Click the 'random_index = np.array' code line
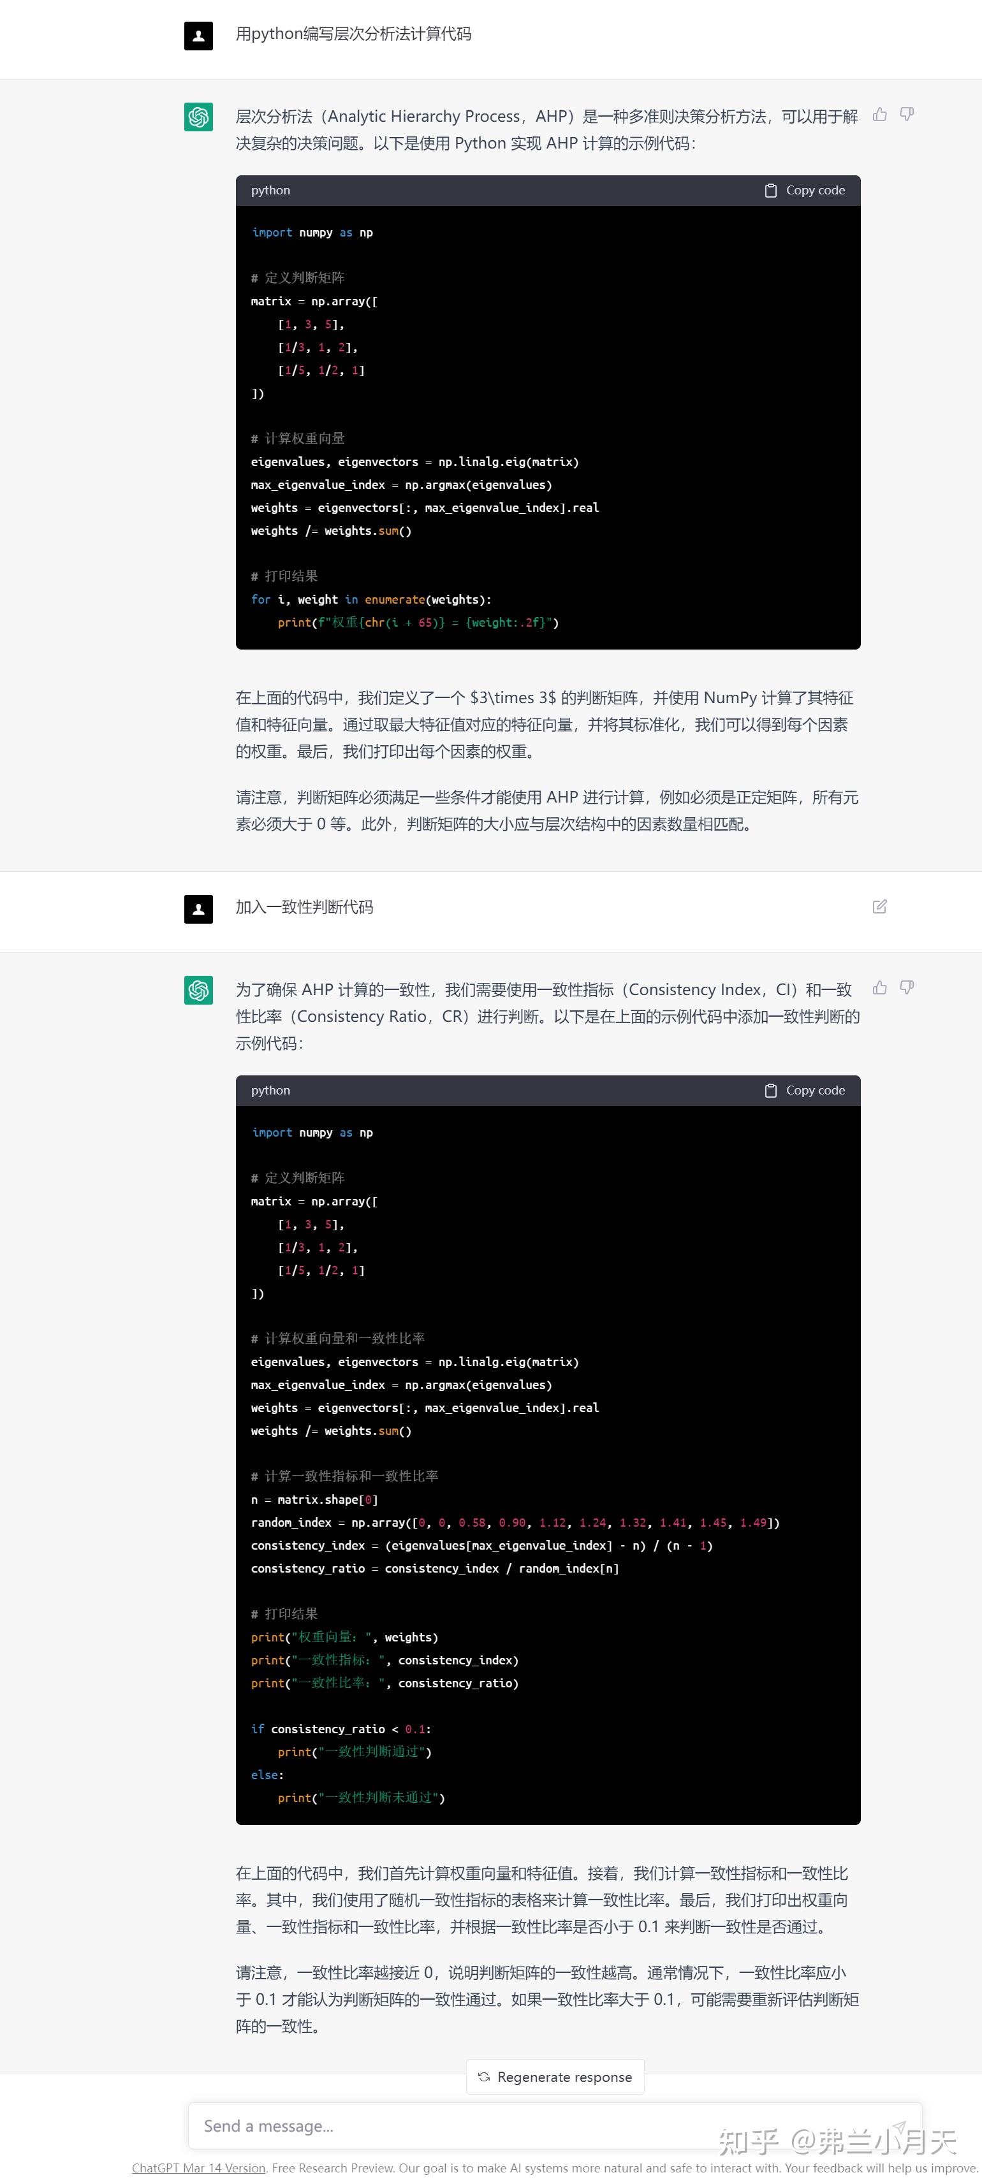Image resolution: width=982 pixels, height=2182 pixels. pos(515,1523)
